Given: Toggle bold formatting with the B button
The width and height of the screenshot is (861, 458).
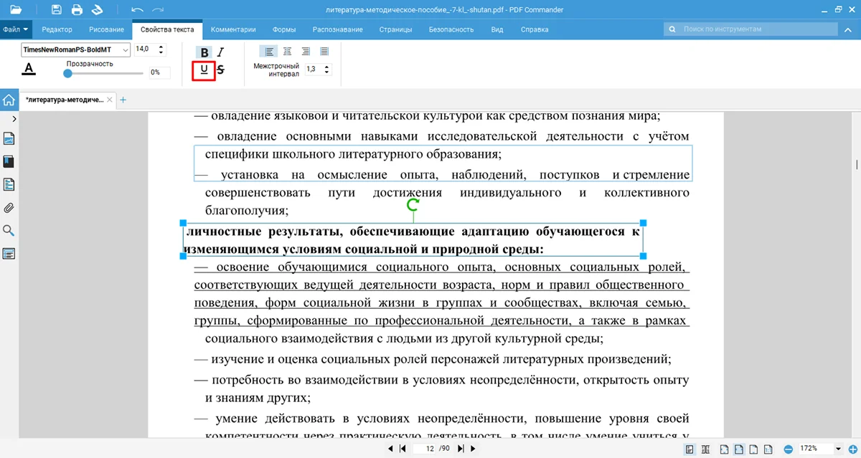Looking at the screenshot, I should 204,52.
